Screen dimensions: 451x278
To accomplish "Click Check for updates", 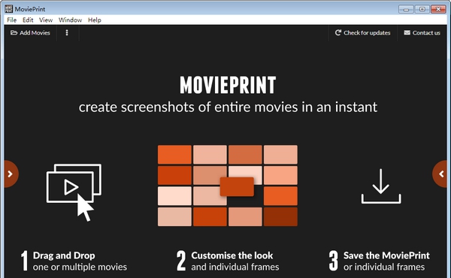I will pyautogui.click(x=363, y=33).
